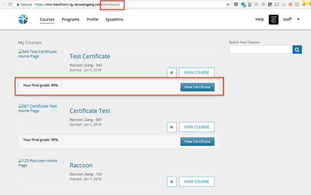Open settings gear for Raccoon course
Screen dimensions: 311x195
coord(171,181)
